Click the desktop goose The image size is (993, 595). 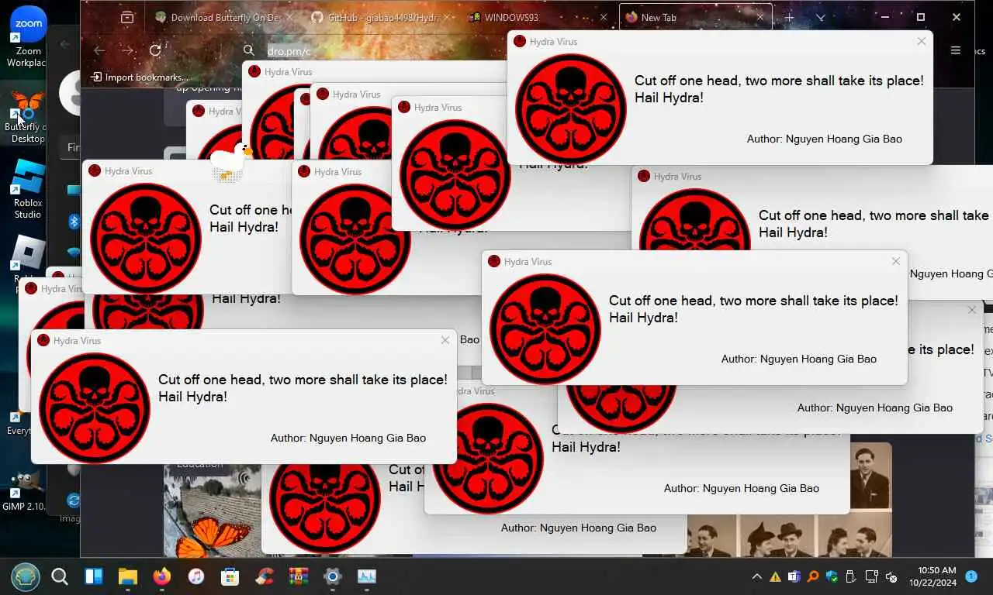[x=231, y=161]
